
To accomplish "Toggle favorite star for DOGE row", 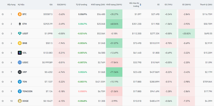I will pos(3,101).
